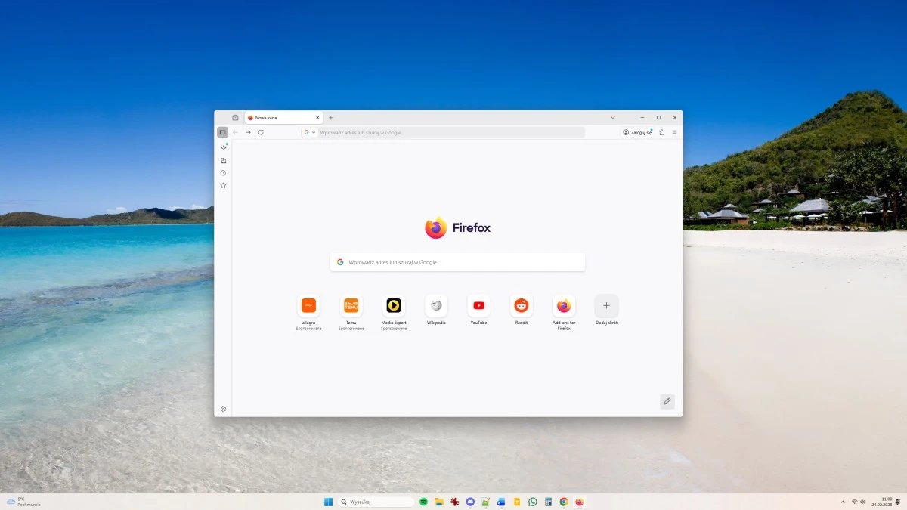The height and width of the screenshot is (510, 907).
Task: Open Bookmarks via the sidebar star icon
Action: point(223,184)
